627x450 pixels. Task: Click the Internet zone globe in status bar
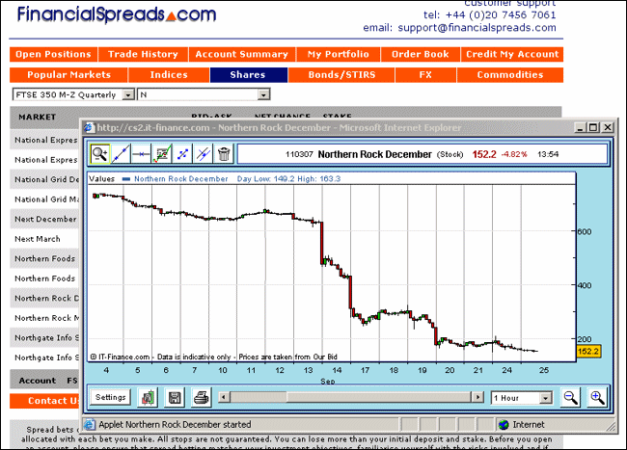pos(504,424)
